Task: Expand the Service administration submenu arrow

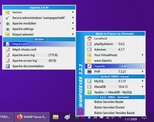Action: pos(73,18)
